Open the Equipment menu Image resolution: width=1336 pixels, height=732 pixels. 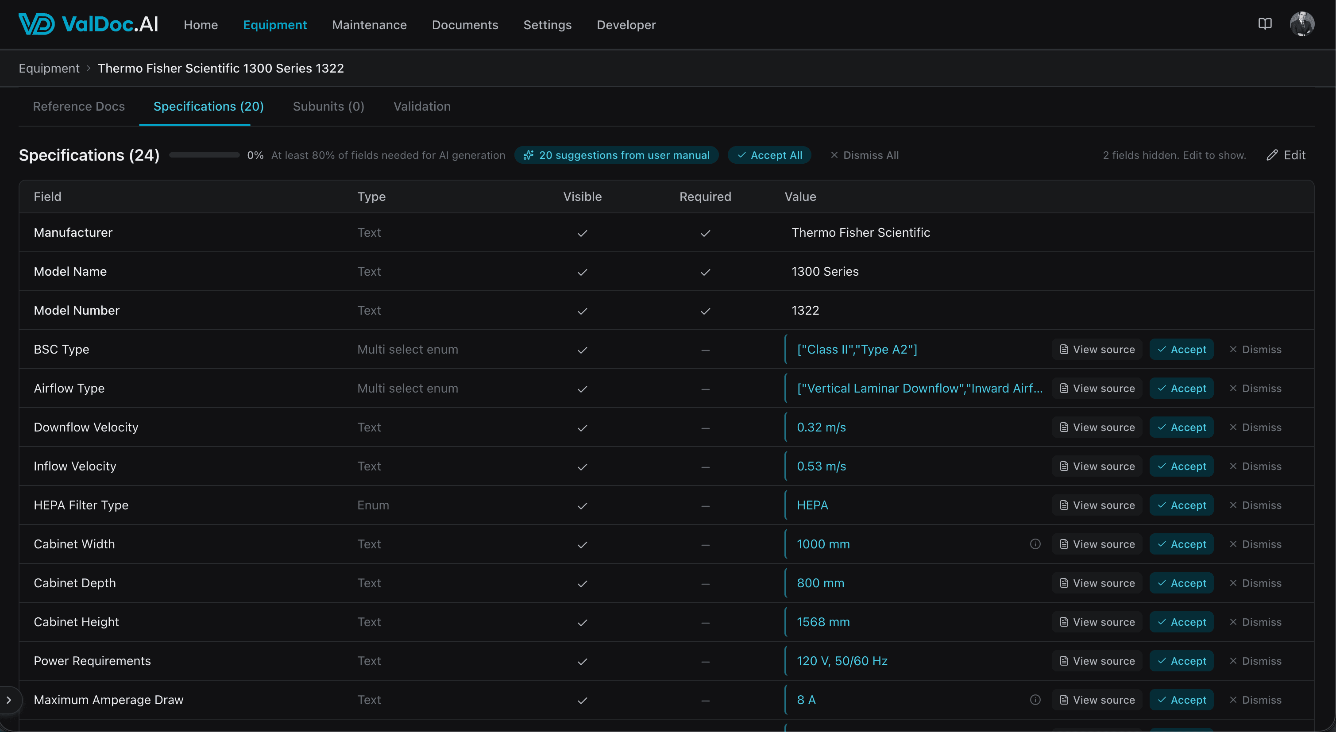[x=275, y=24]
